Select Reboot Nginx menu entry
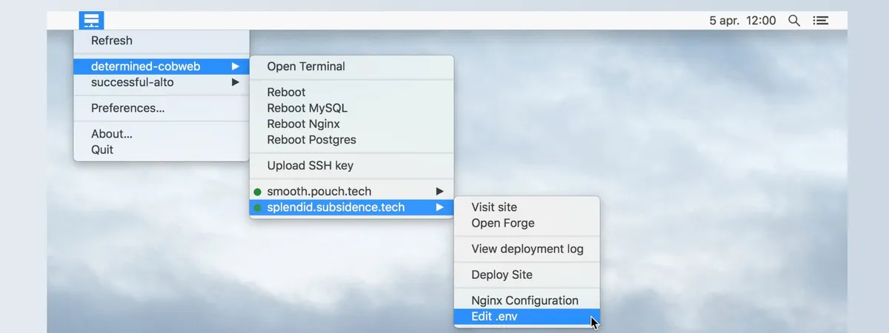 click(304, 124)
